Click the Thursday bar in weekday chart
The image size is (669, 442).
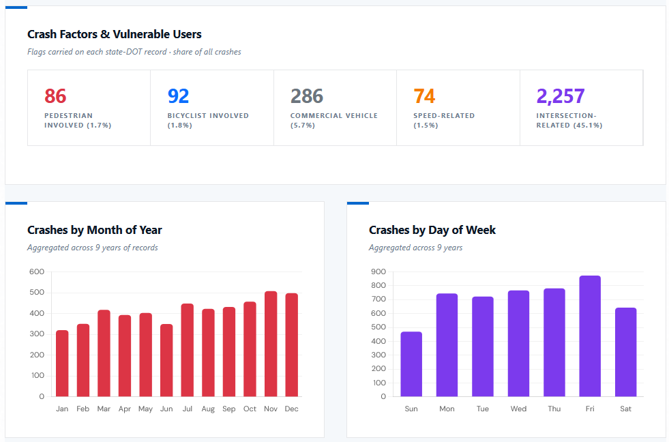[554, 342]
